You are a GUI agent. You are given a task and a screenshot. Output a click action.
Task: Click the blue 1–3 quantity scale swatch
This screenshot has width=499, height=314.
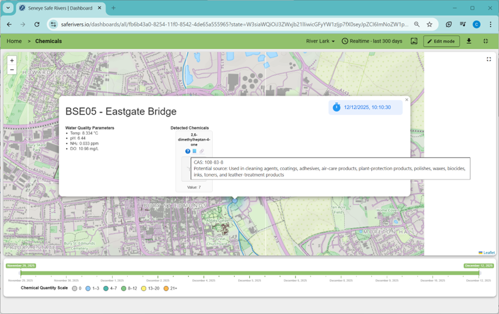[88, 289]
